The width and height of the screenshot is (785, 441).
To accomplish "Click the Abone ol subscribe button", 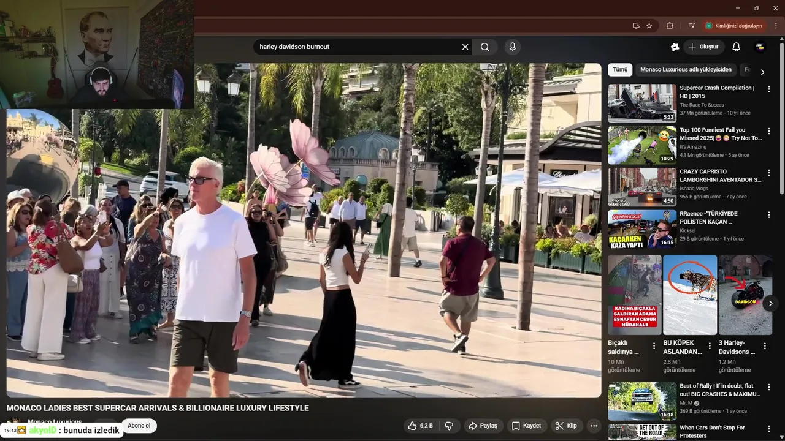I will (139, 426).
